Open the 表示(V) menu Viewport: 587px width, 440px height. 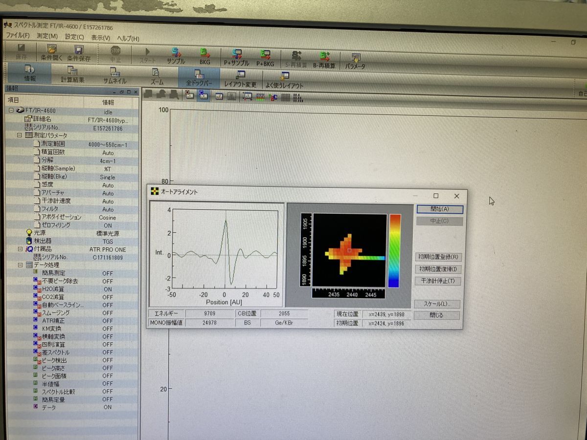coord(100,37)
